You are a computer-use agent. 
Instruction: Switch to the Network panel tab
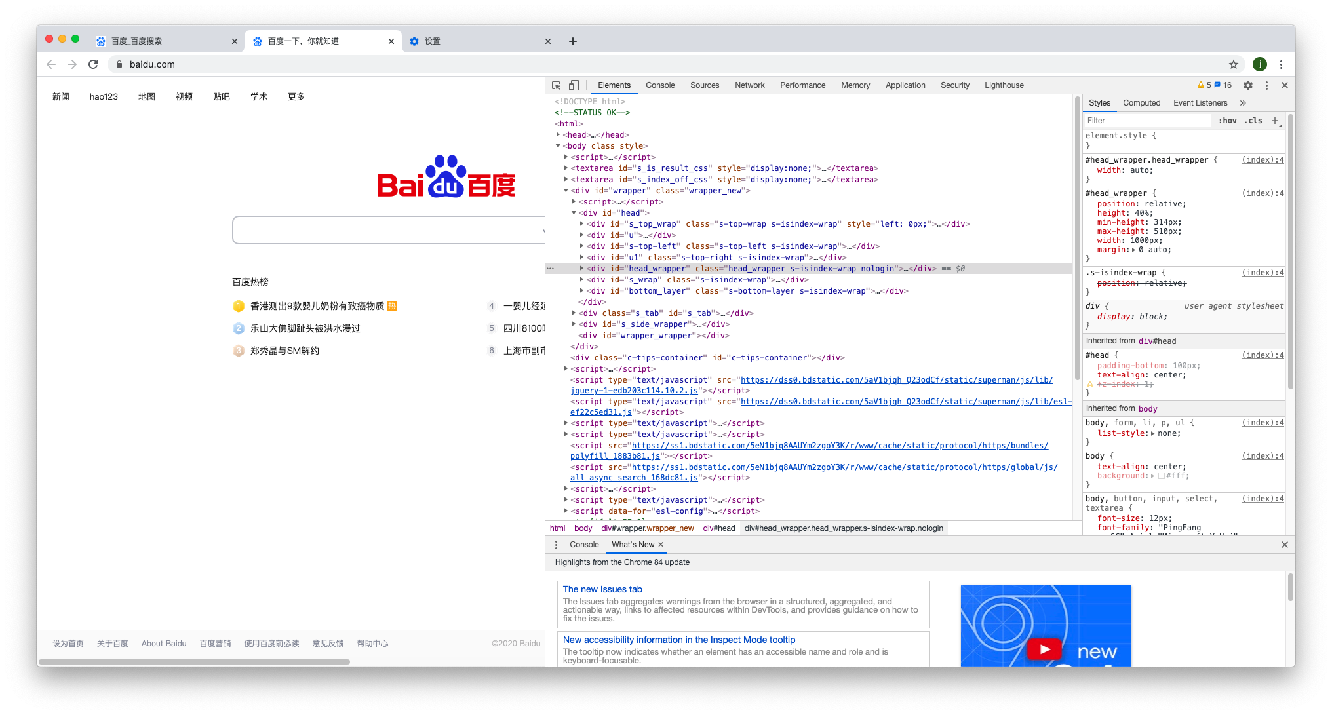click(749, 85)
